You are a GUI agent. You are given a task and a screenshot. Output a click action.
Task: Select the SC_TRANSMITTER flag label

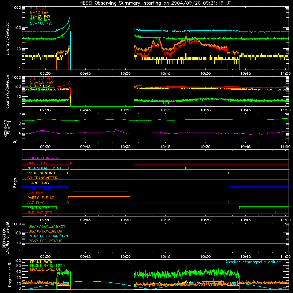pyautogui.click(x=42, y=178)
